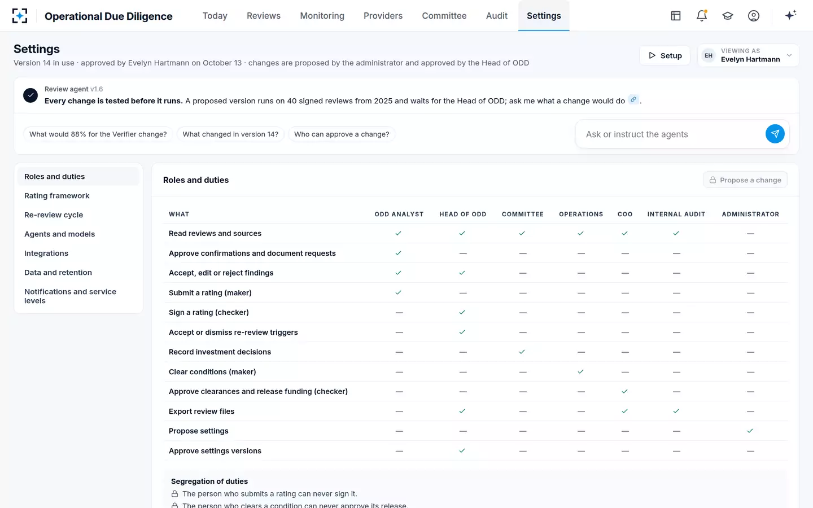Open Data and retention settings section
This screenshot has height=508, width=813.
[78, 273]
